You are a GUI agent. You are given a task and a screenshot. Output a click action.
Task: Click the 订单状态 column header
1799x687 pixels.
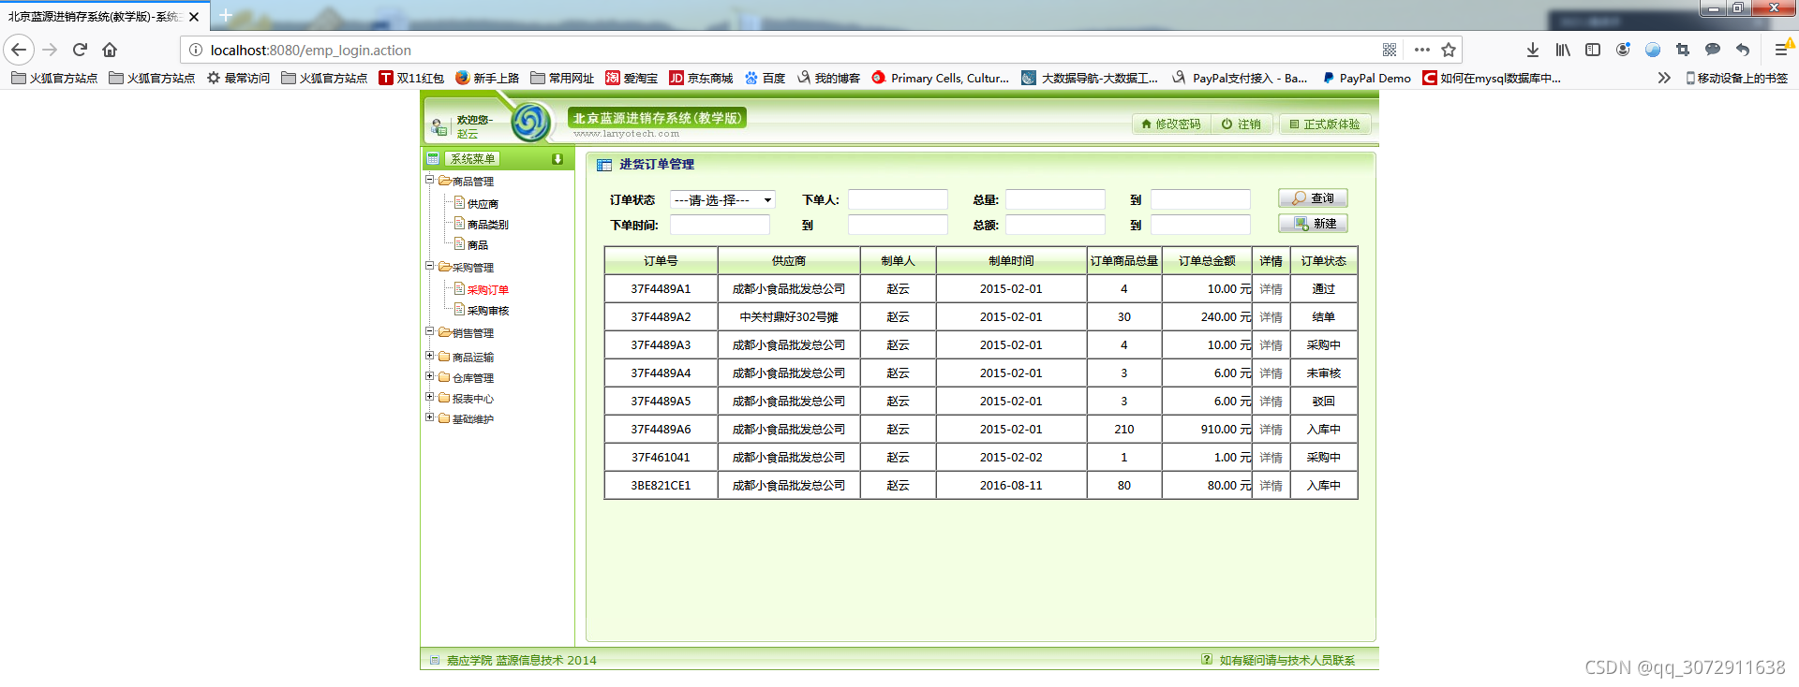[x=1323, y=261]
